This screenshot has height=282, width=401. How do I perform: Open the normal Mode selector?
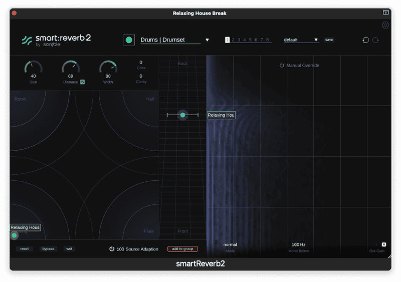coord(230,244)
